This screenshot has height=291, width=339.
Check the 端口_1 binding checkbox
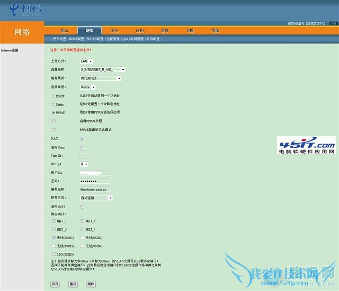click(x=53, y=221)
